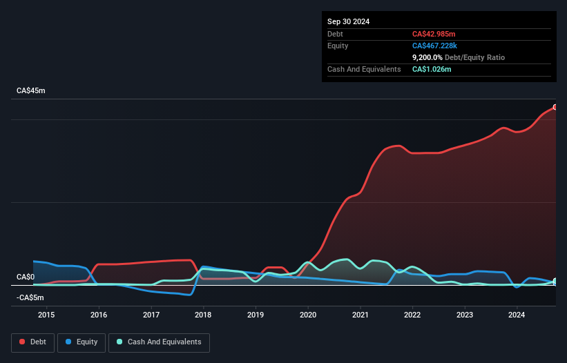Select the 2019 x-axis label
Image resolution: width=567 pixels, height=363 pixels.
pyautogui.click(x=256, y=315)
